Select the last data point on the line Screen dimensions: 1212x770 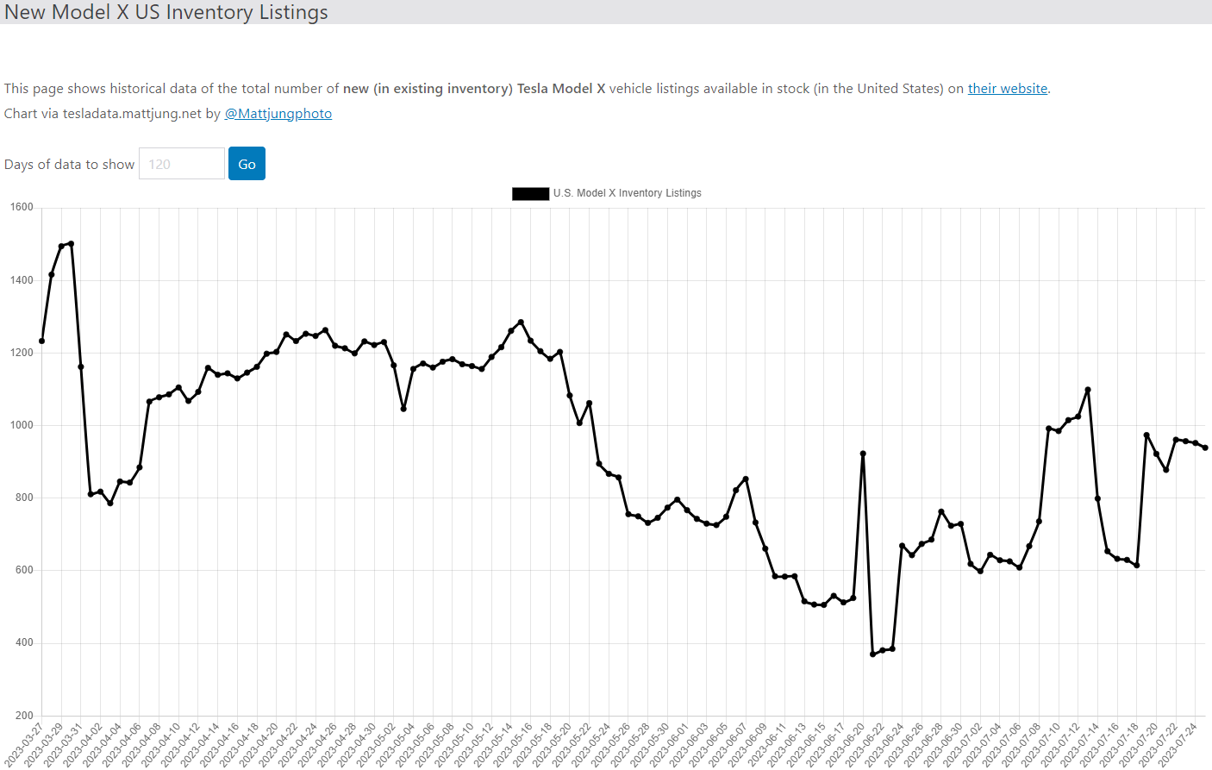pyautogui.click(x=1205, y=448)
